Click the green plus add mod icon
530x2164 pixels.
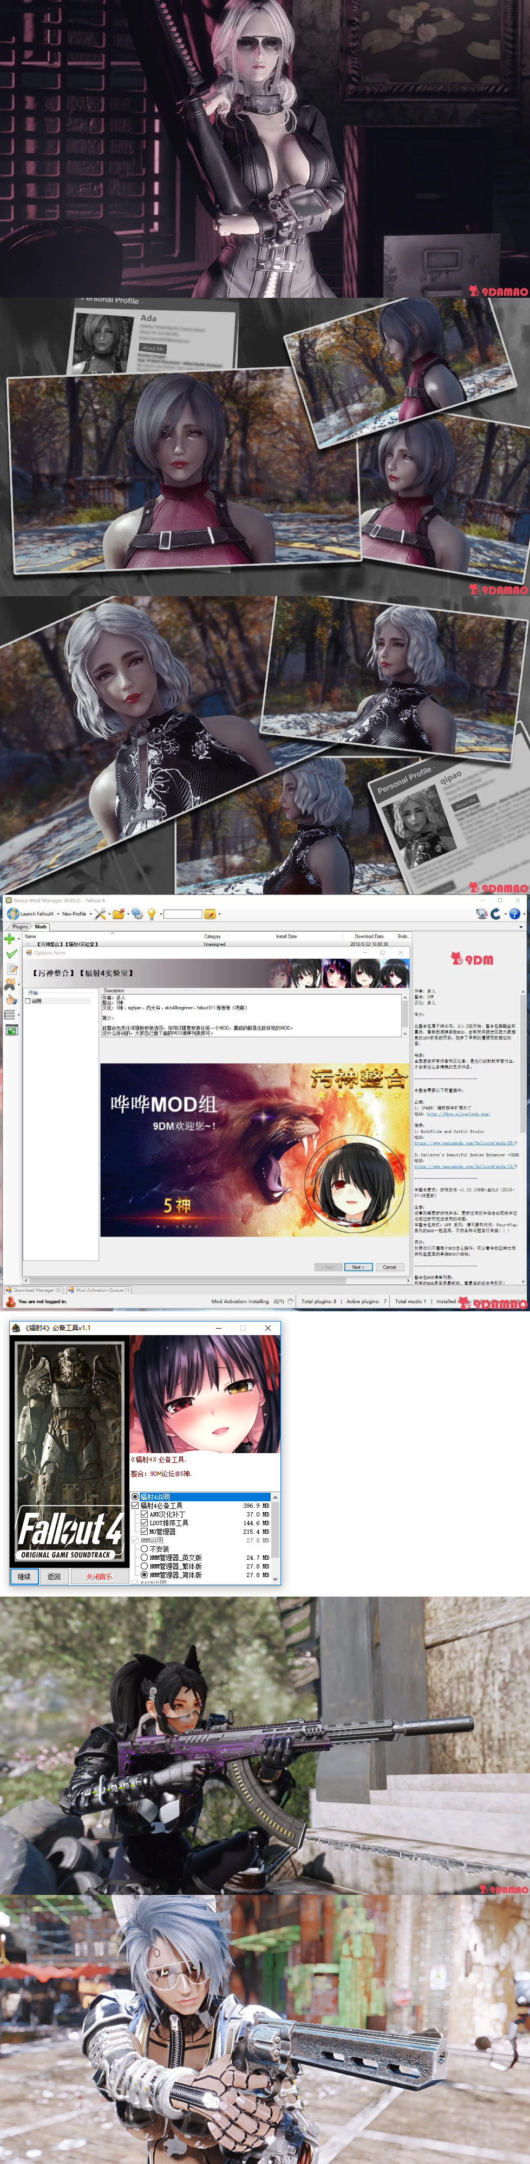pyautogui.click(x=10, y=939)
